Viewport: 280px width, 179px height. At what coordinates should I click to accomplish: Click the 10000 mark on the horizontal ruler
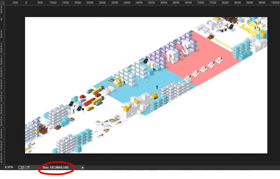click(x=275, y=3)
